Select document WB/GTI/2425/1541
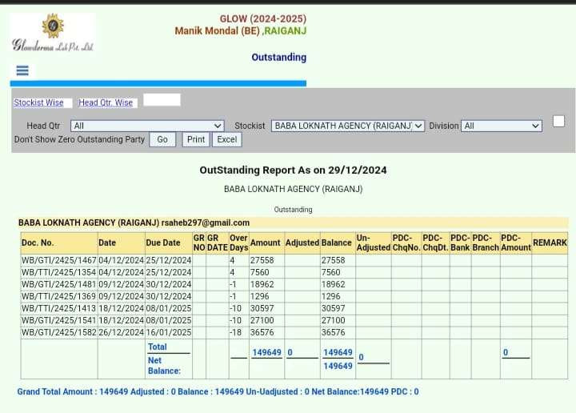 pos(58,320)
